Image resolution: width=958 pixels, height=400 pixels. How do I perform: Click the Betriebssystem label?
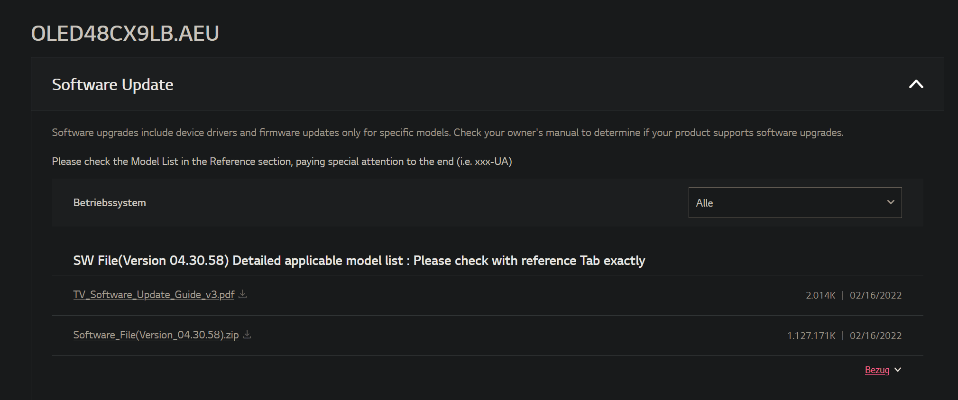click(x=110, y=203)
